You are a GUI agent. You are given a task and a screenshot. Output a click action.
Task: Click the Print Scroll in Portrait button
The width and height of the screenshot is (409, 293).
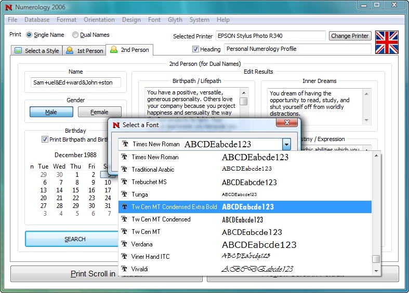point(106,274)
